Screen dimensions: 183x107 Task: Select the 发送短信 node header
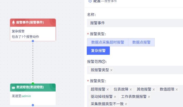pyautogui.click(x=33, y=87)
